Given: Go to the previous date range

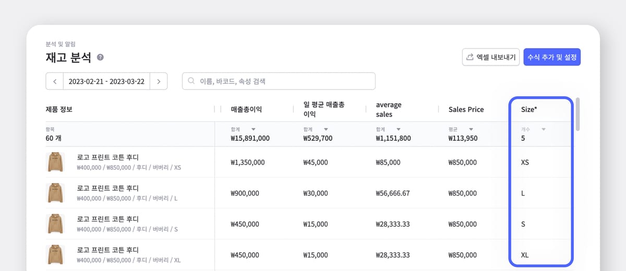Looking at the screenshot, I should tap(54, 81).
